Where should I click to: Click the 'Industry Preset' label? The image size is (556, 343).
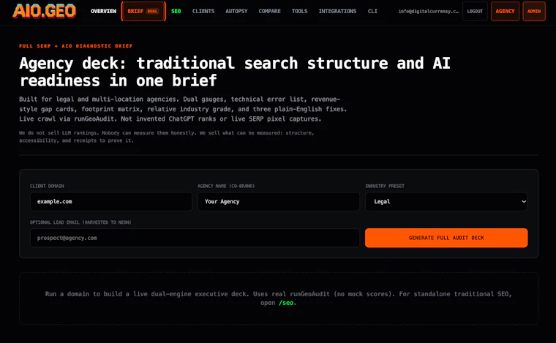pyautogui.click(x=385, y=186)
